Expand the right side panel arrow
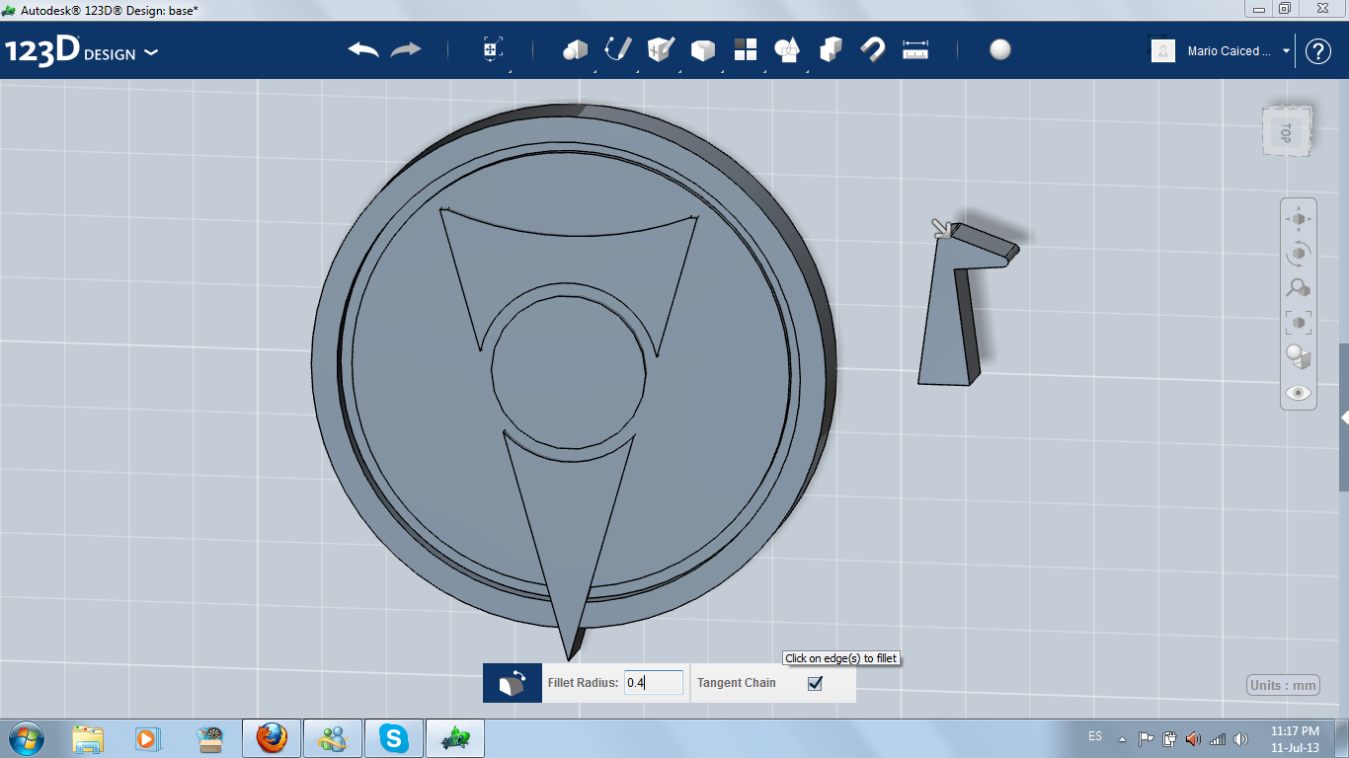Image resolution: width=1349 pixels, height=758 pixels. click(1344, 417)
